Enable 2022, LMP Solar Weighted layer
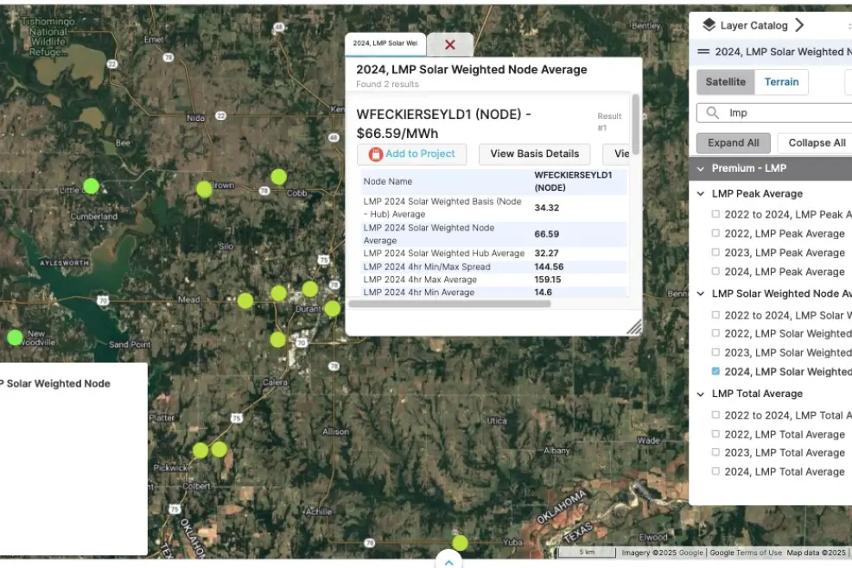This screenshot has width=852, height=568. pos(715,333)
